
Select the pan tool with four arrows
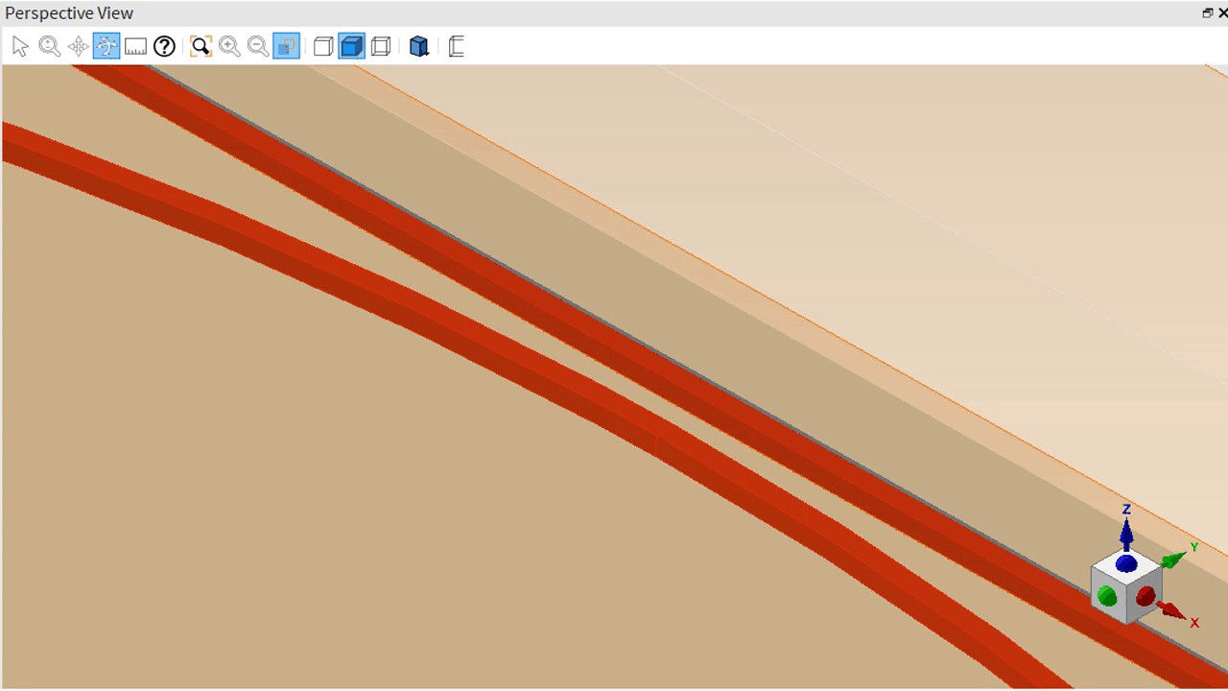pyautogui.click(x=78, y=45)
